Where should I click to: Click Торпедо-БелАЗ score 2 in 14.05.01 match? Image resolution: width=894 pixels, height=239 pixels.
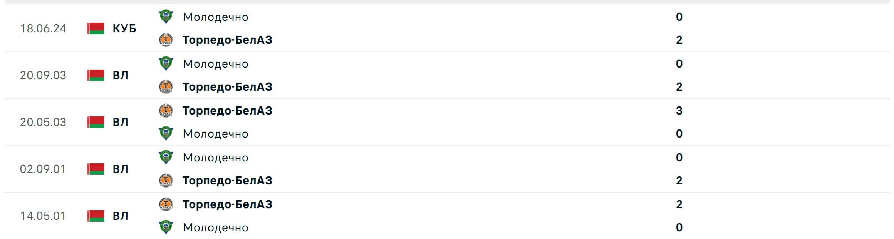pyautogui.click(x=679, y=204)
